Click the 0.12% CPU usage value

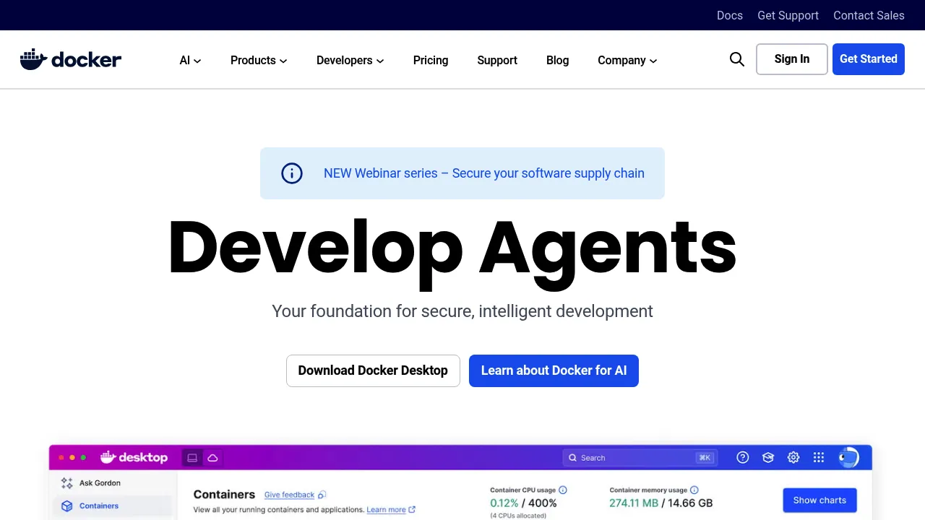click(504, 503)
